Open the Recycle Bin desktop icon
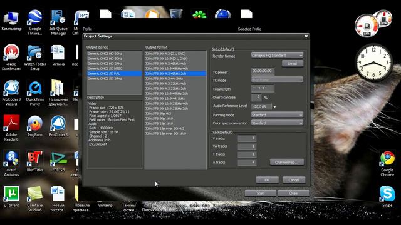Image resolution: width=401 pixels, height=225 pixels. pos(176,13)
